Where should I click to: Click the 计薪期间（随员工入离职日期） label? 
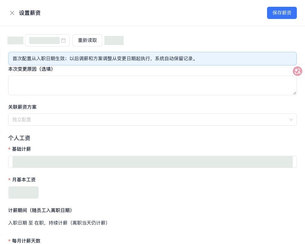[40, 210]
